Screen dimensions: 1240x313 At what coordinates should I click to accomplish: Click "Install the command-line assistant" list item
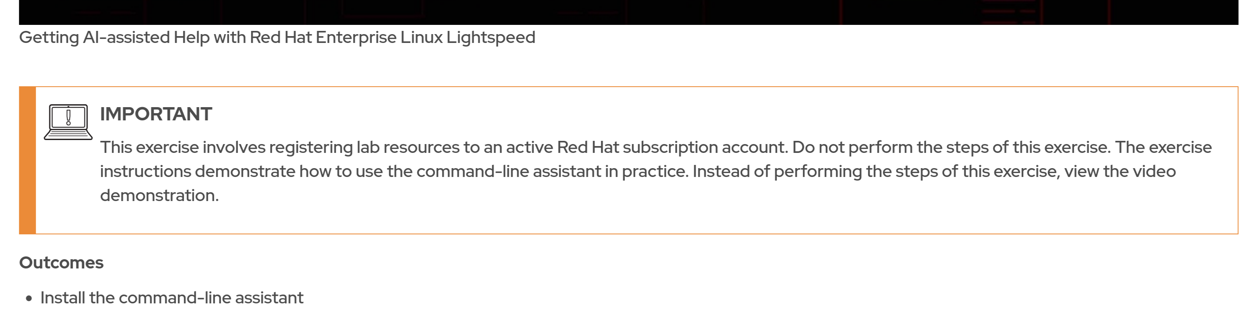(x=172, y=298)
